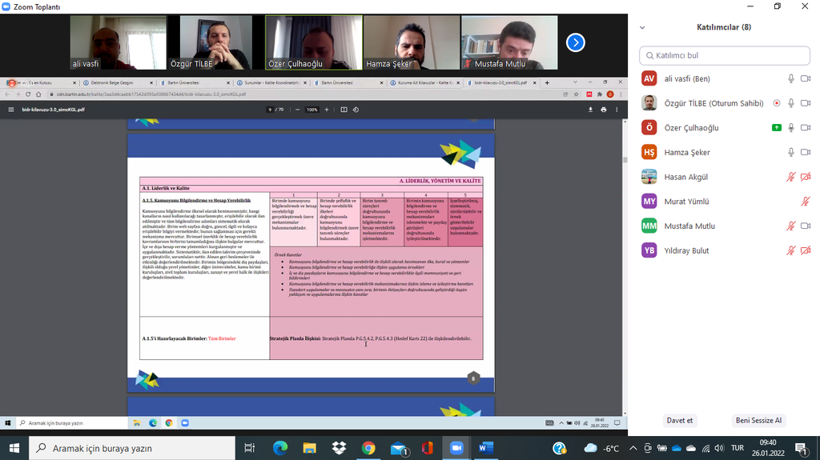The image size is (820, 460).
Task: Click Hasan Akgül's muted microphone icon
Action: pos(790,178)
